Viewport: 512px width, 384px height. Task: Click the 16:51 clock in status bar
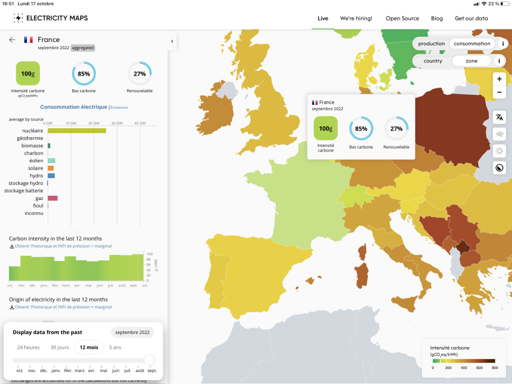click(x=8, y=4)
